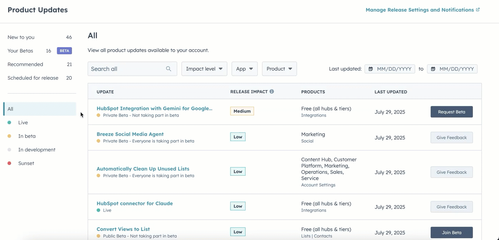Give Feedback on Breeze Social Media Agent
This screenshot has height=240, width=499.
pos(451,137)
